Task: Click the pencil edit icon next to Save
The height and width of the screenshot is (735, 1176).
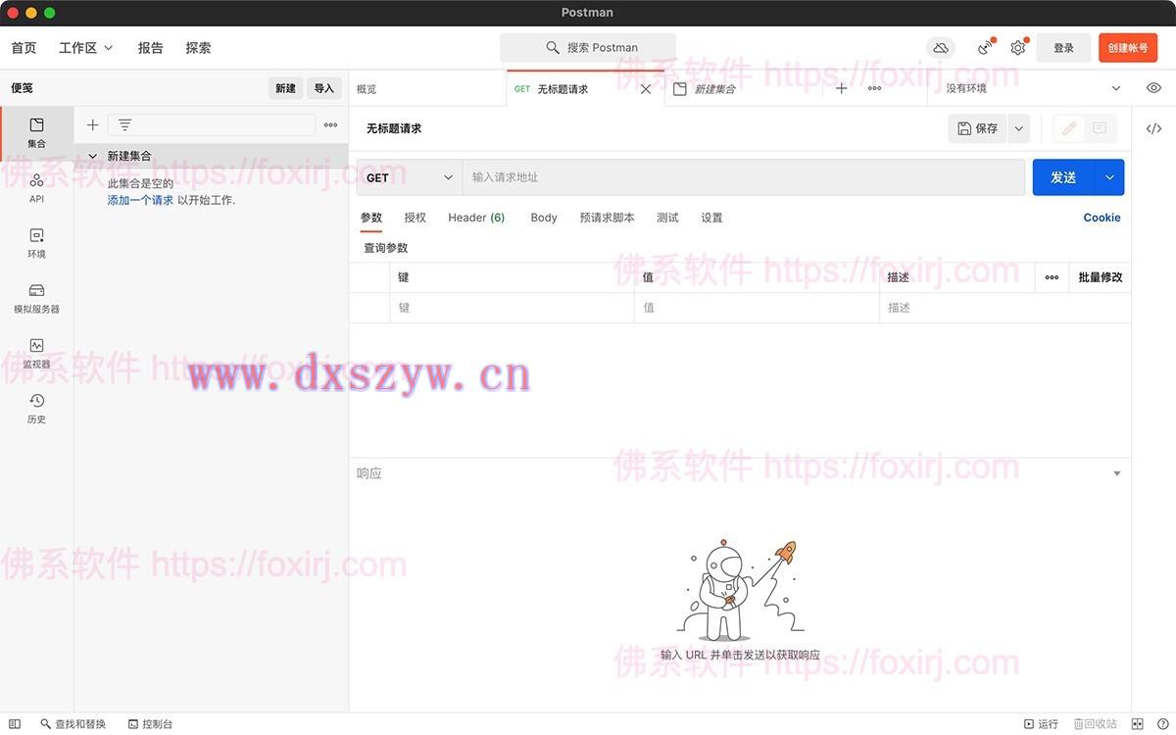Action: [1069, 128]
